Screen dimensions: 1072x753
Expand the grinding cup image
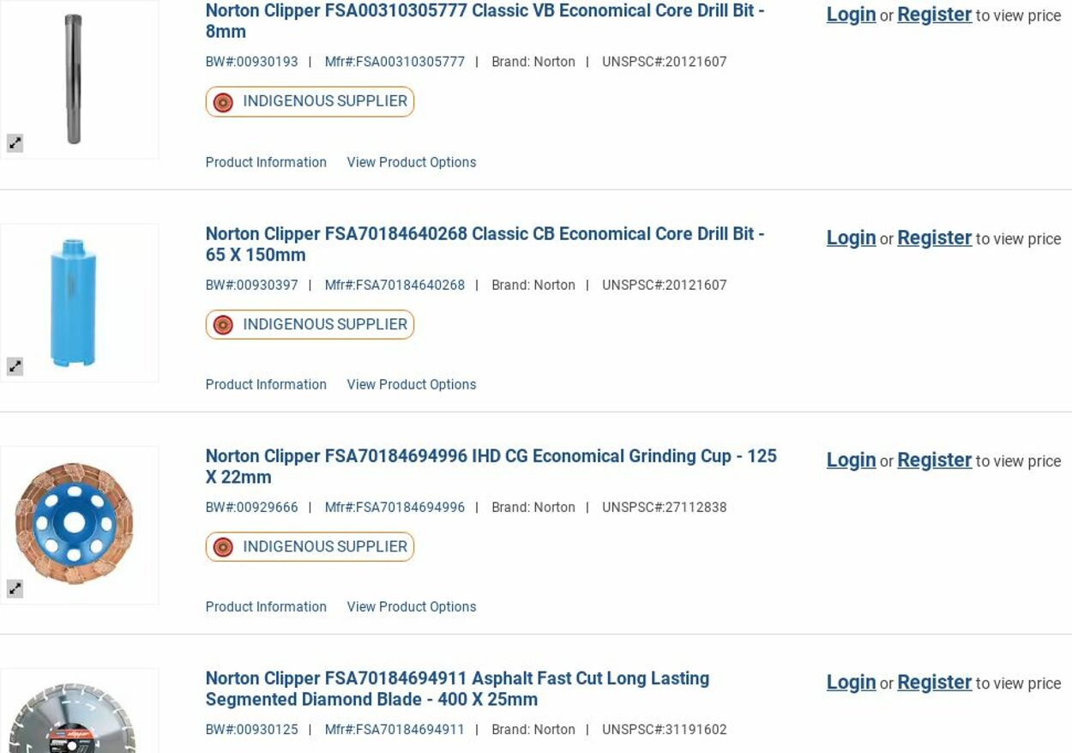click(x=15, y=588)
